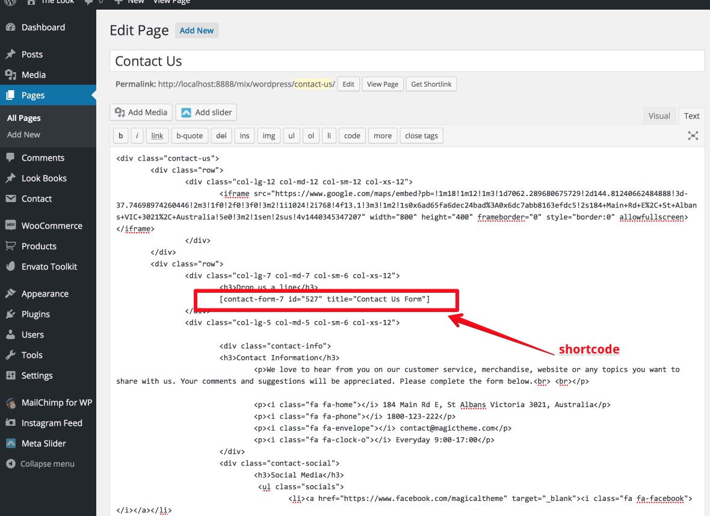Focus the Contact Us title field
The height and width of the screenshot is (516, 710).
pos(407,61)
